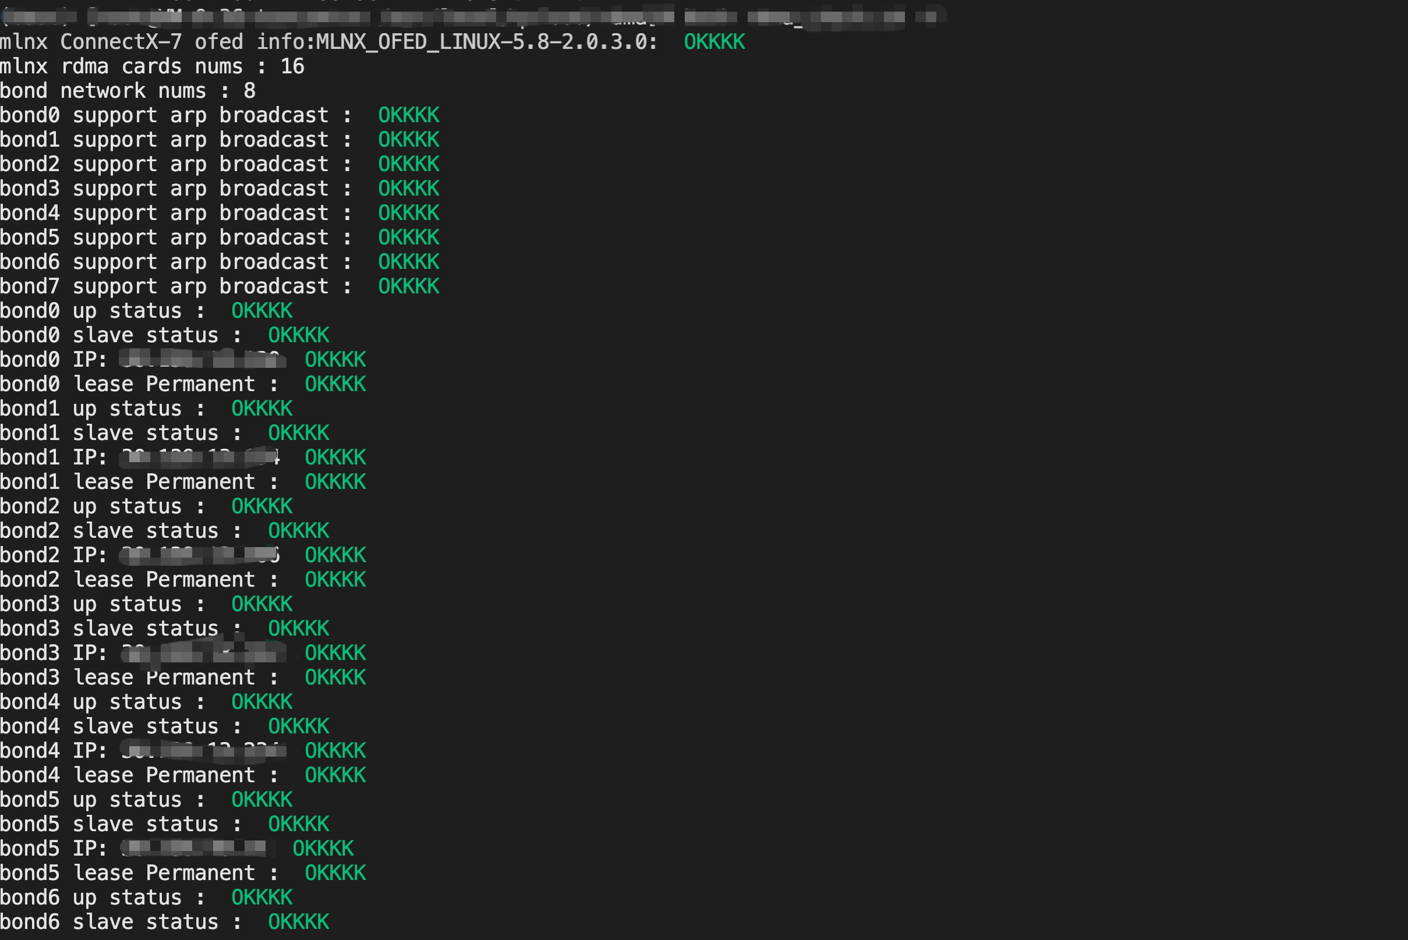This screenshot has width=1408, height=940.
Task: Click the blurred bond1 IP address
Action: (x=199, y=458)
